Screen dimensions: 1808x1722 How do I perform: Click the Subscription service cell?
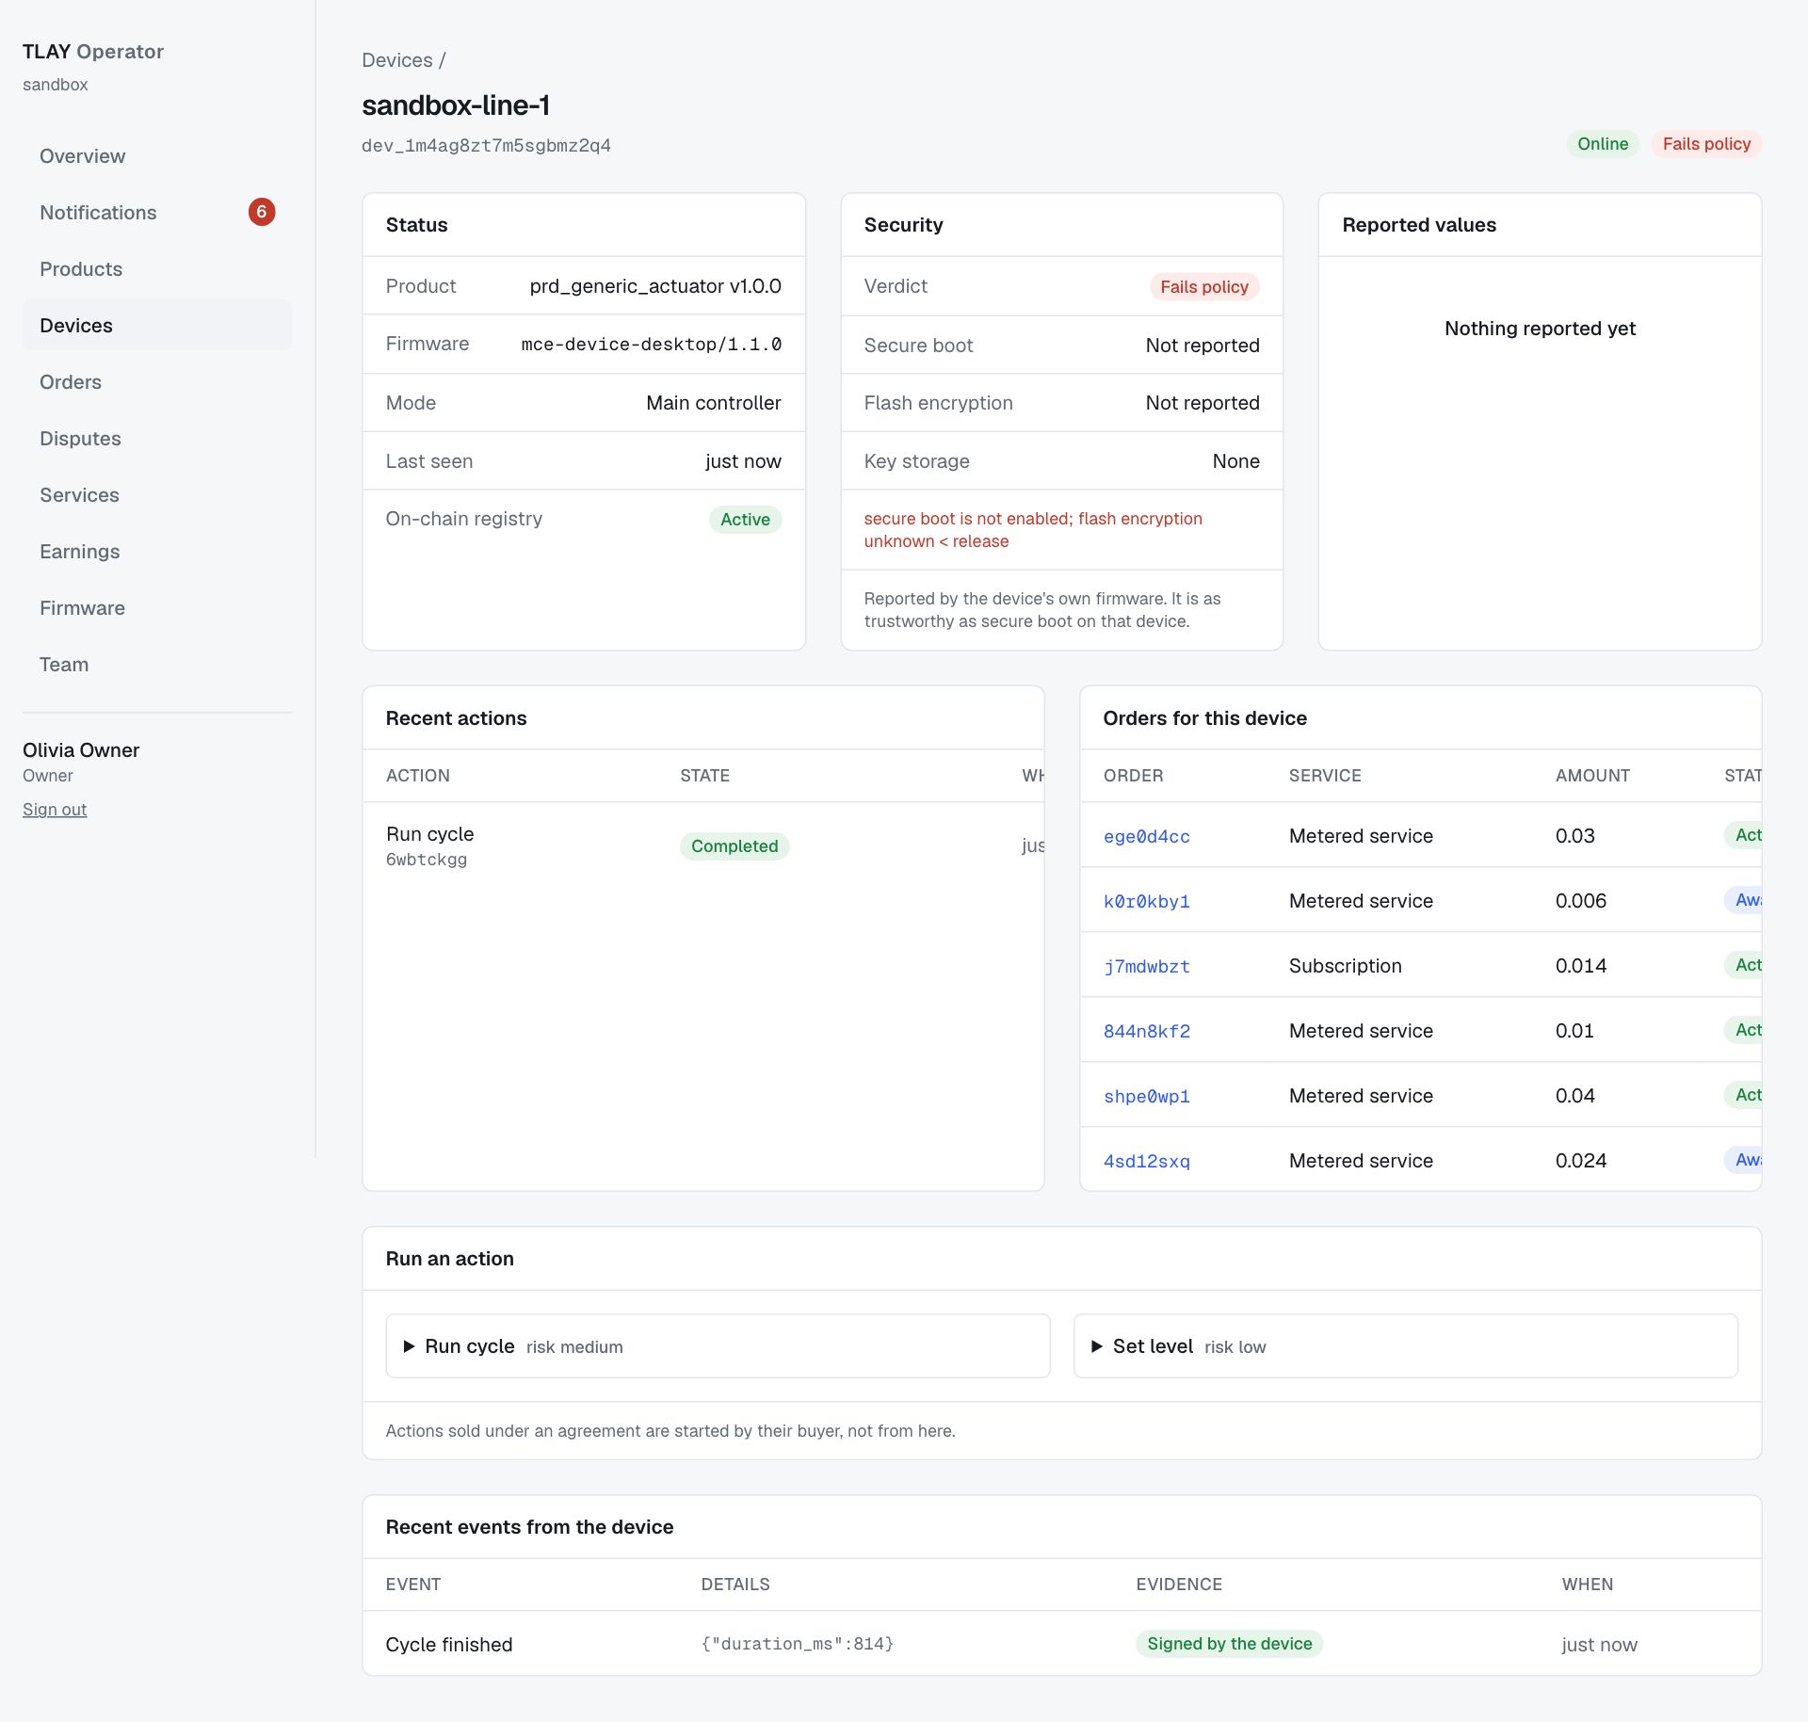point(1345,966)
